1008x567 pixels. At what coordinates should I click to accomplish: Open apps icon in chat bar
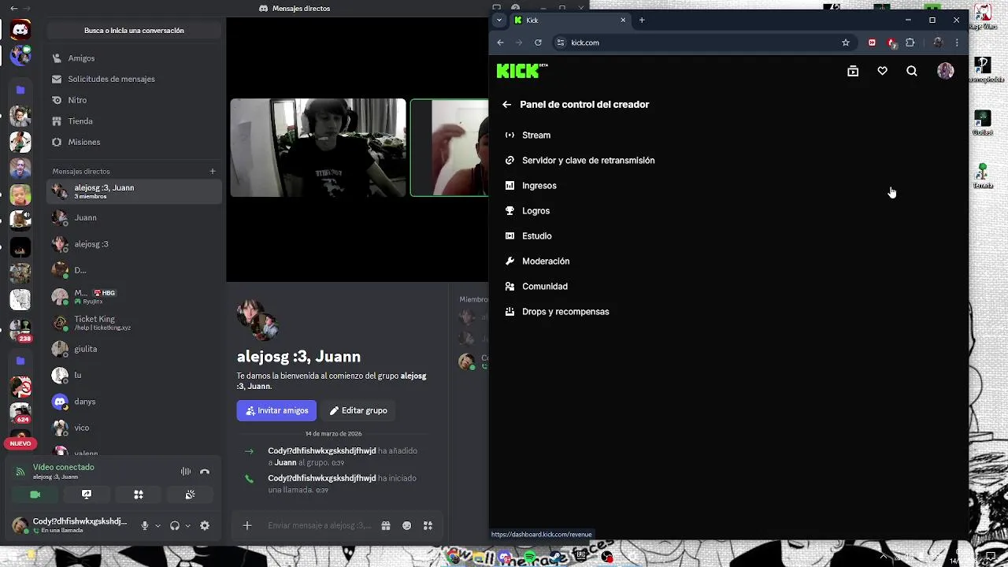(428, 526)
